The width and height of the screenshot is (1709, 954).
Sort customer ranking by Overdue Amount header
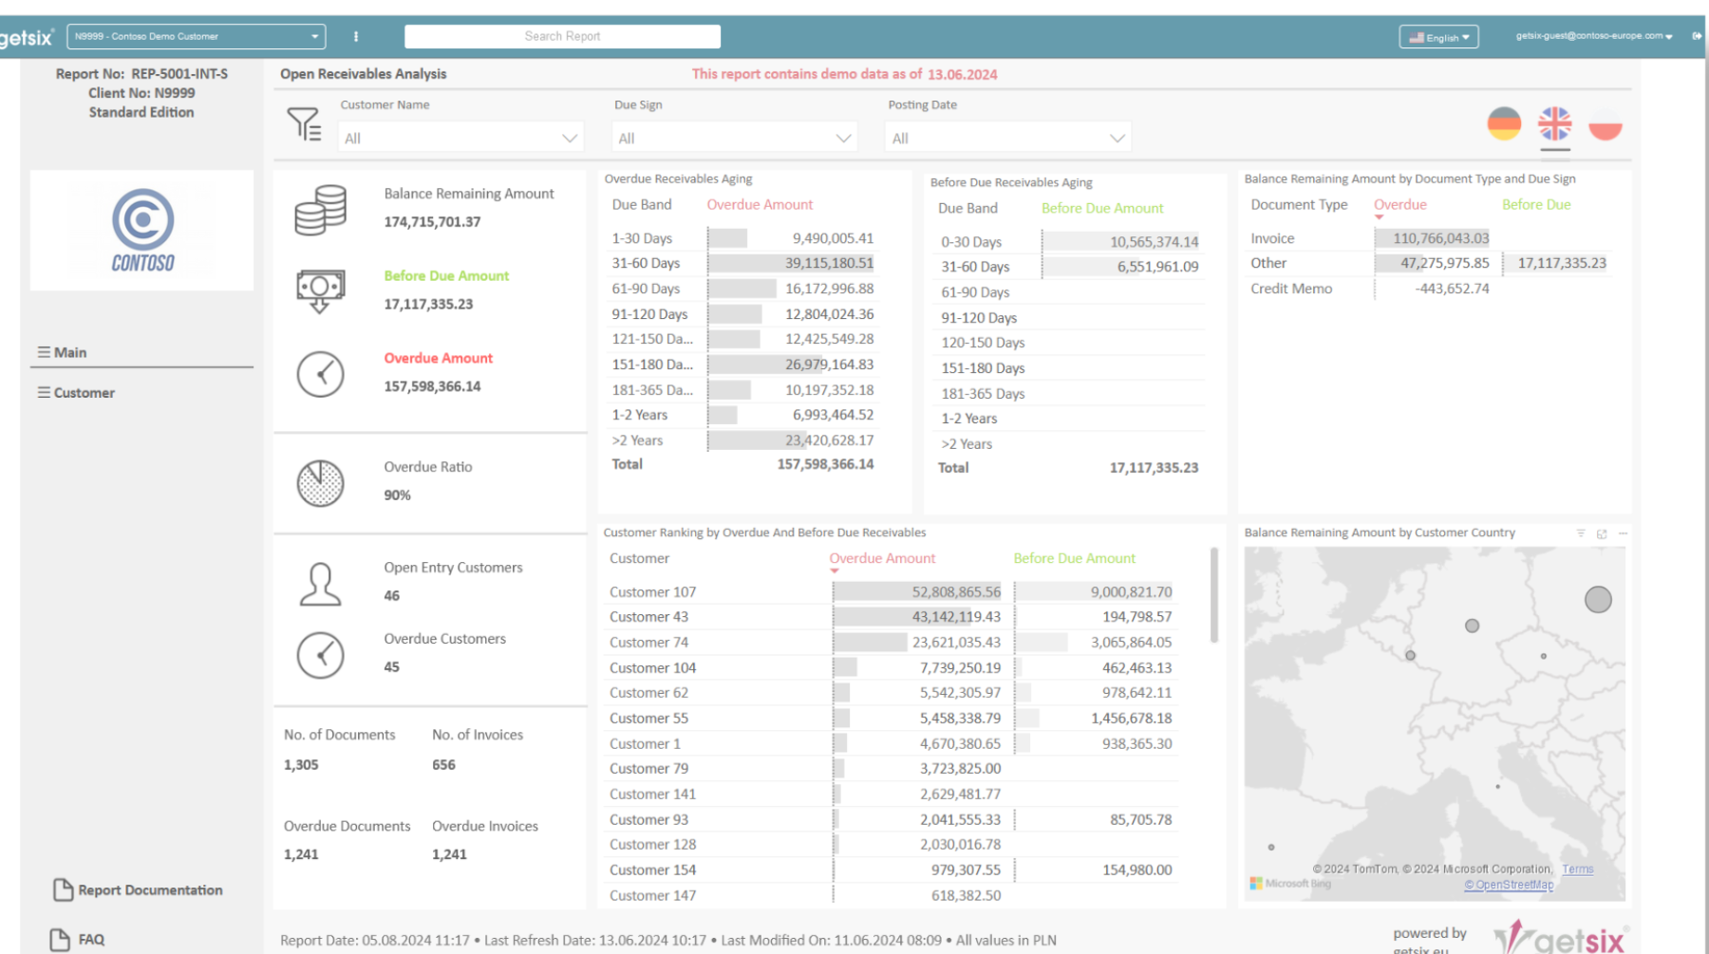coord(882,559)
